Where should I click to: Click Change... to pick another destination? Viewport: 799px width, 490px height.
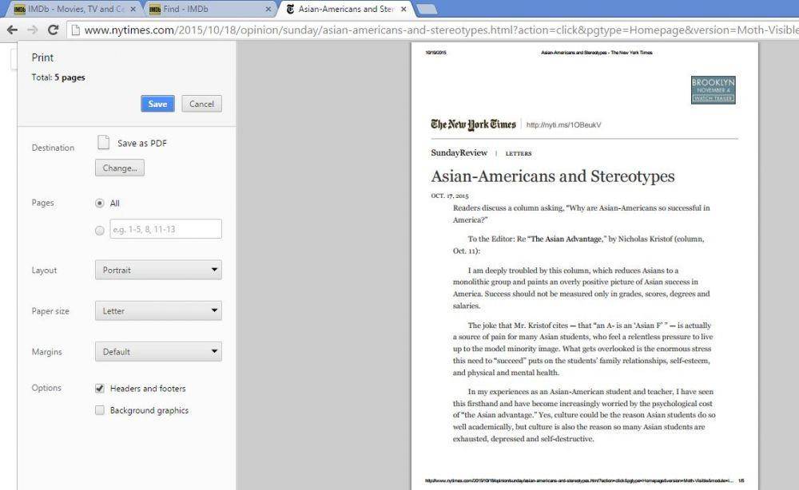click(x=120, y=168)
